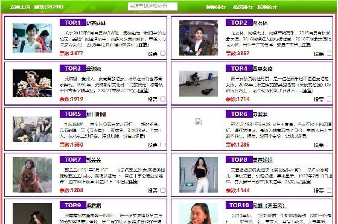The image size is (338, 224).
Task: Open the 西单女孩 title link
Action: 263,69
